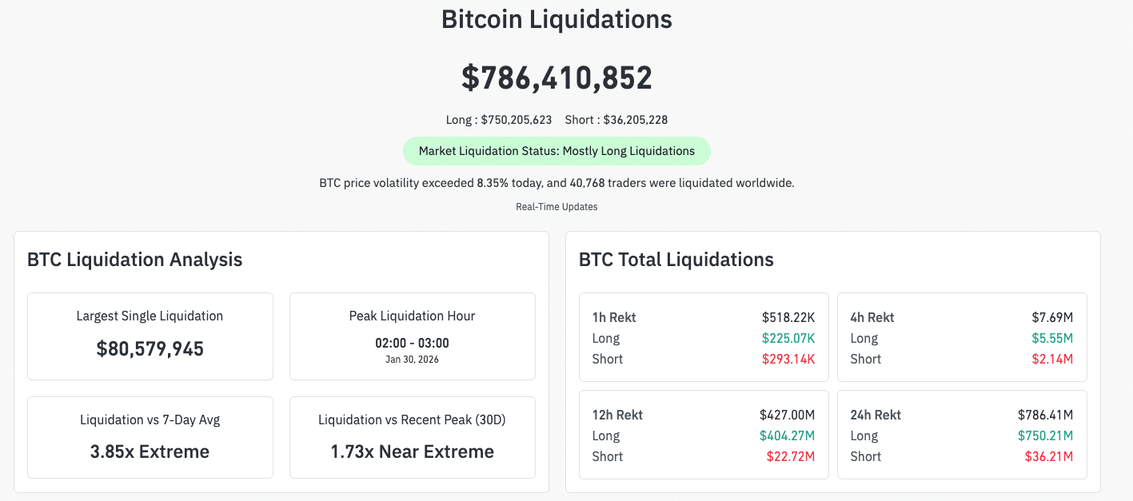Click the Bitcoin Liquidations page title
The width and height of the screenshot is (1133, 501).
pos(556,19)
